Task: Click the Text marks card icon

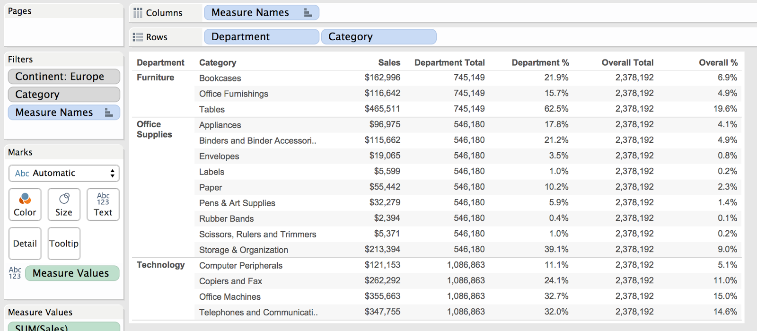Action: click(x=103, y=199)
